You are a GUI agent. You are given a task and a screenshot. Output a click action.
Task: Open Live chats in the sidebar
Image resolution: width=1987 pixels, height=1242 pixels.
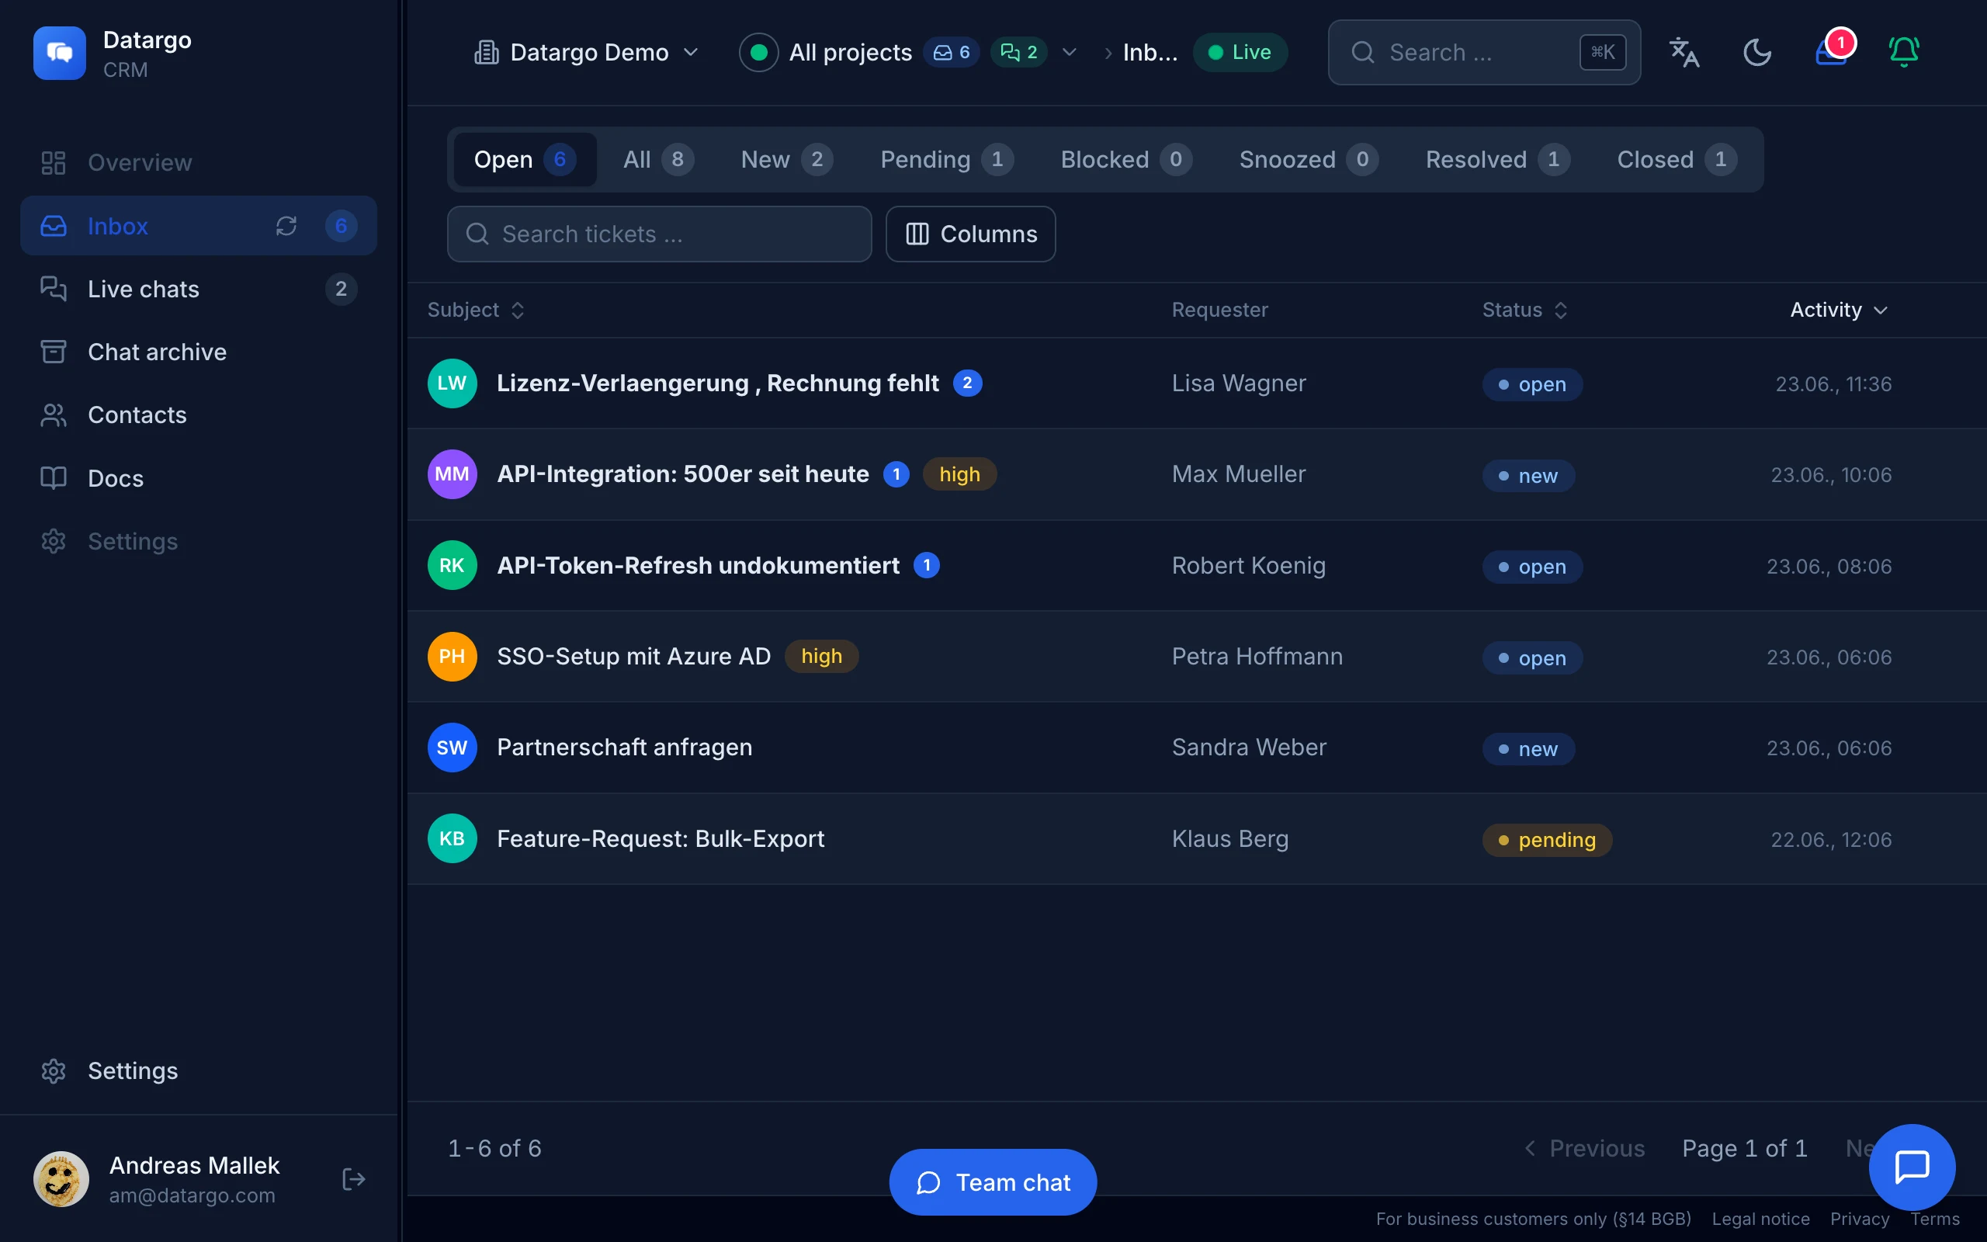(198, 289)
